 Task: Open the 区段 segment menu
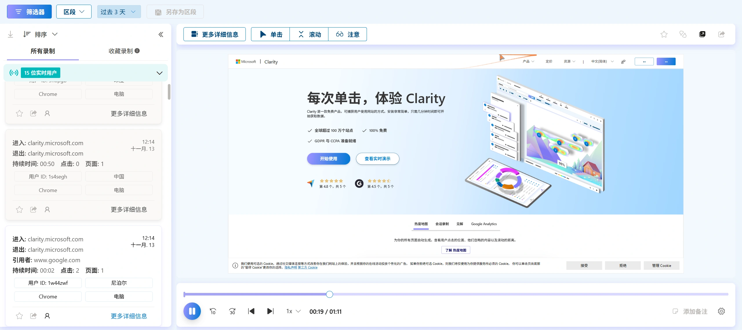74,12
